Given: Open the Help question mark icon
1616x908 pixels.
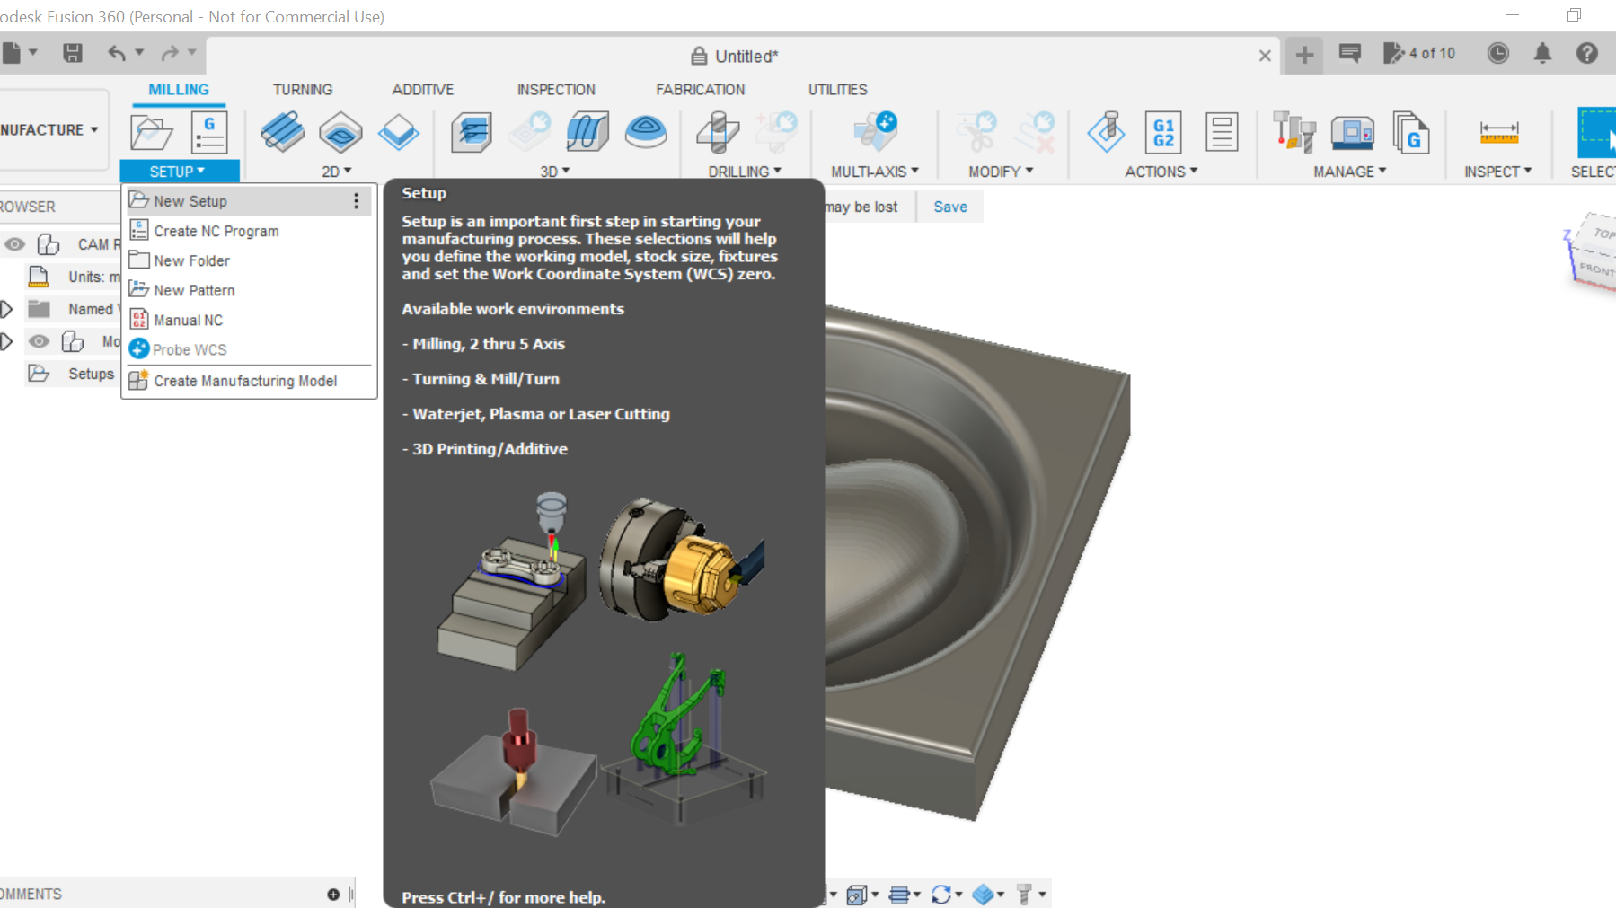Looking at the screenshot, I should 1587,53.
